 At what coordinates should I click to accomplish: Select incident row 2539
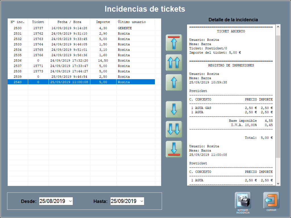[x=81, y=77]
